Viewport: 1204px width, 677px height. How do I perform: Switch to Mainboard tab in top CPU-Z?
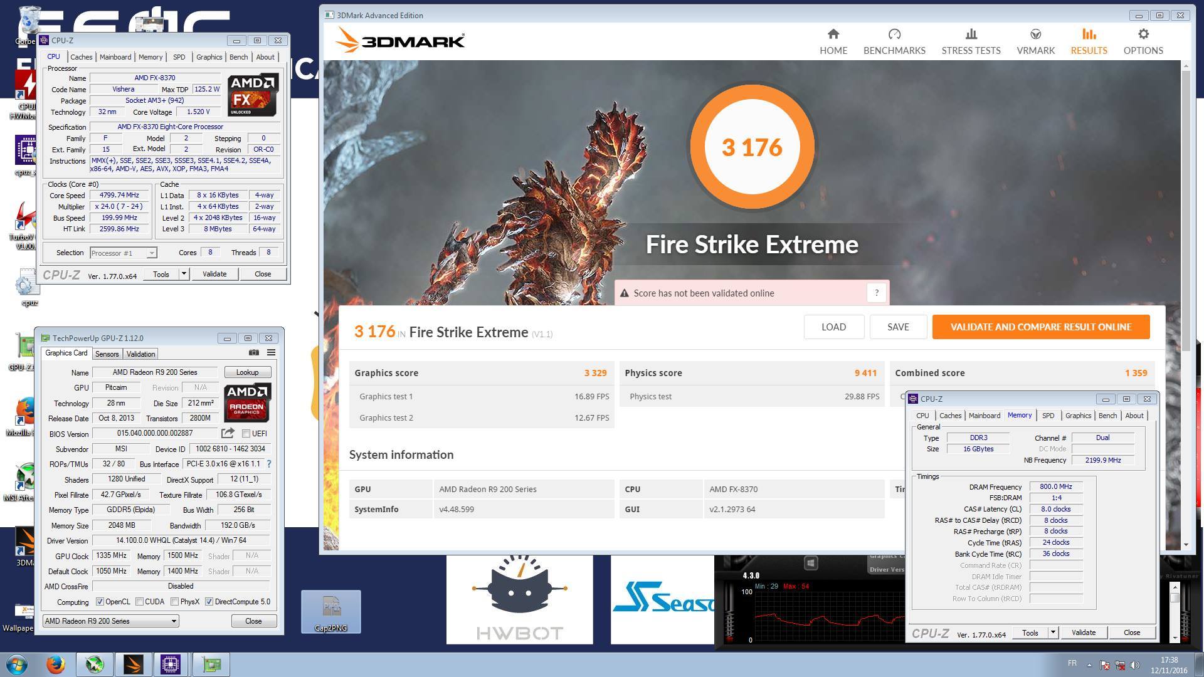[x=115, y=57]
